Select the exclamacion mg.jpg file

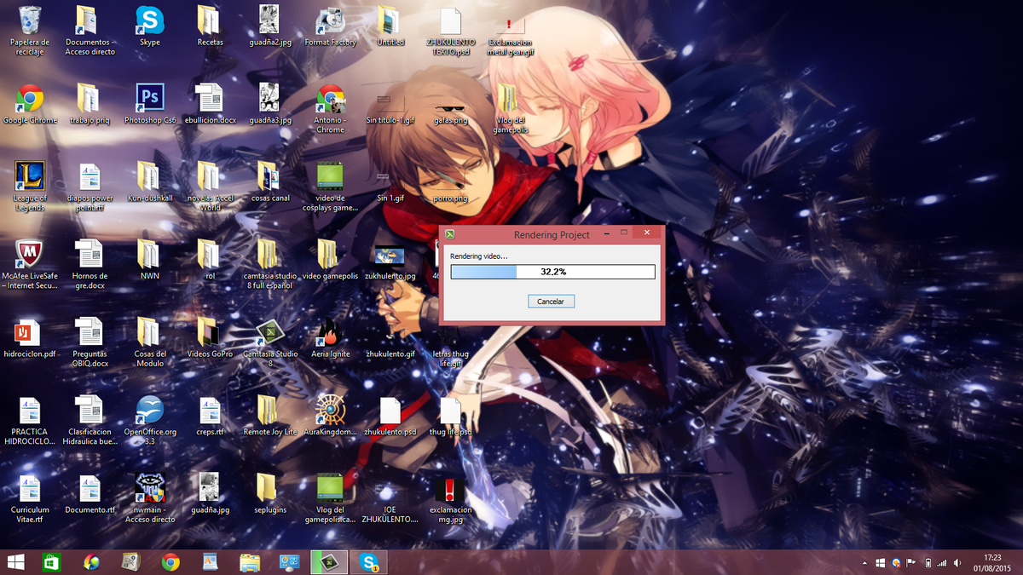[450, 501]
